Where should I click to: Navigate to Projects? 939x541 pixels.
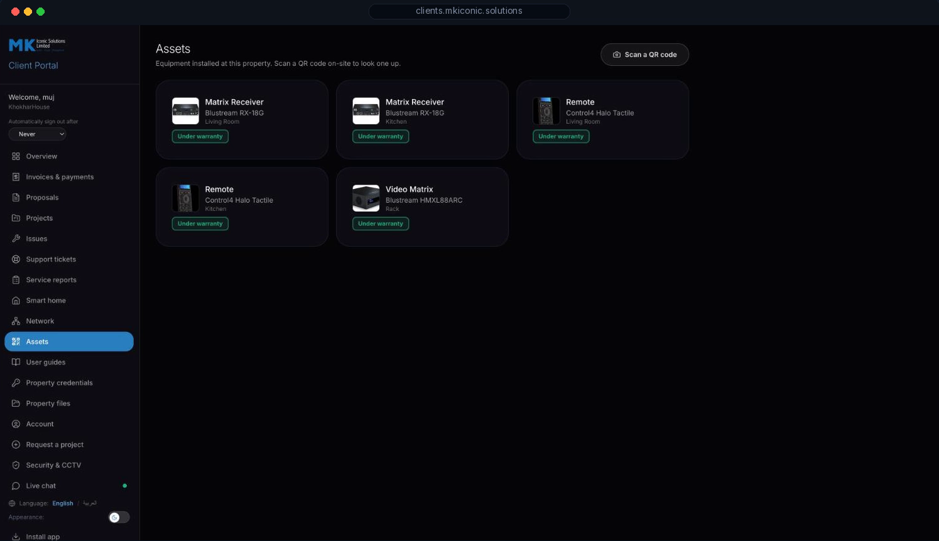69,218
